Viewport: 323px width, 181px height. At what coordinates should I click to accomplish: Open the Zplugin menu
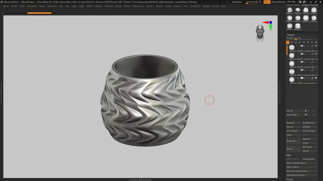click(x=206, y=6)
